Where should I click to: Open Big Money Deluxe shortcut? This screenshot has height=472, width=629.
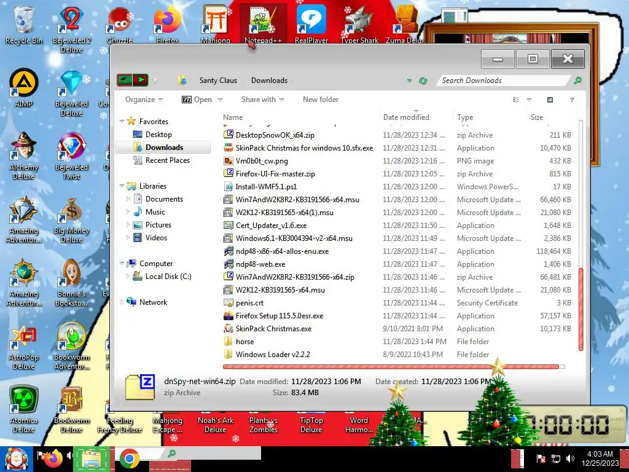[71, 219]
